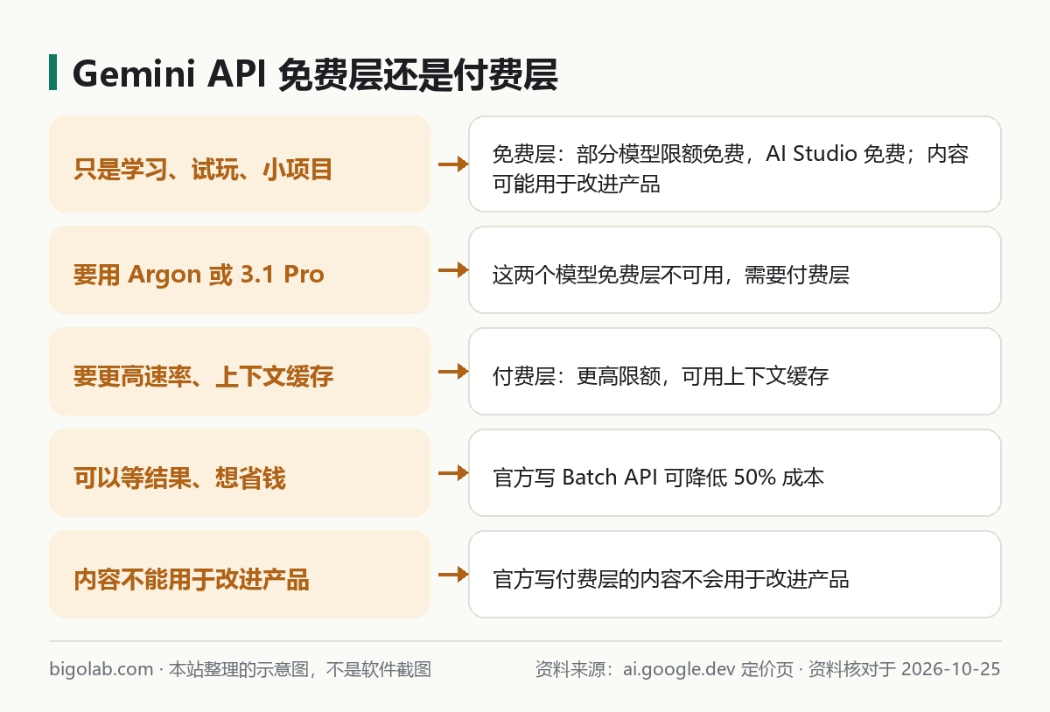Select the '要用 Argon 或 3.1 Pro' card

pyautogui.click(x=240, y=269)
